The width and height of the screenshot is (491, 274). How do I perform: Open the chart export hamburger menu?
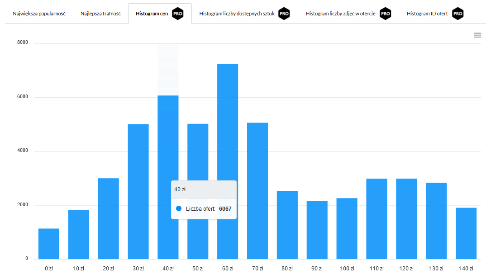click(477, 35)
